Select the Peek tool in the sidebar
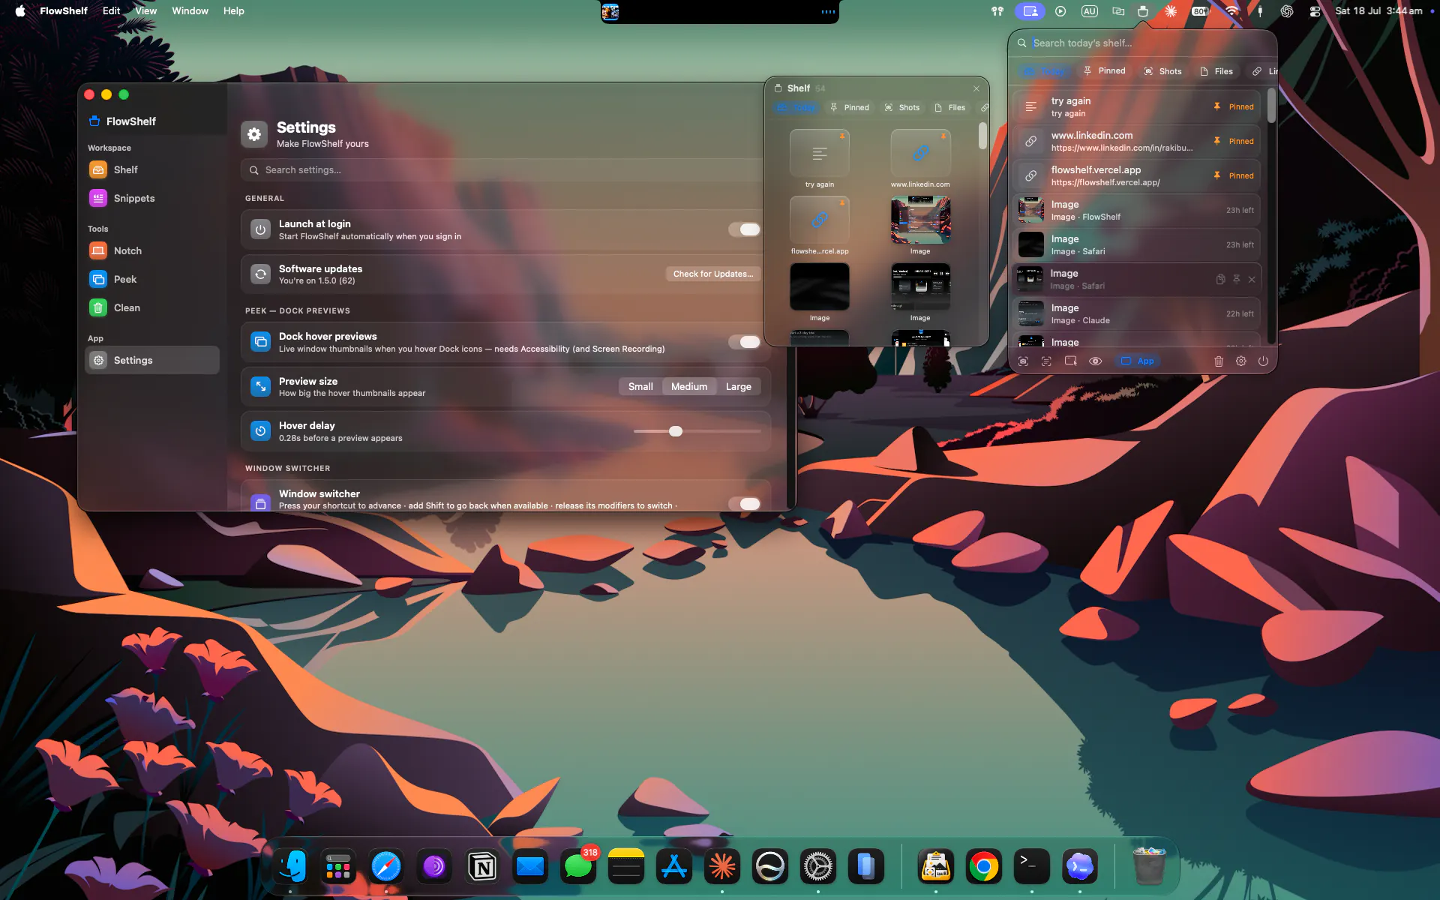This screenshot has height=900, width=1440. (x=152, y=280)
